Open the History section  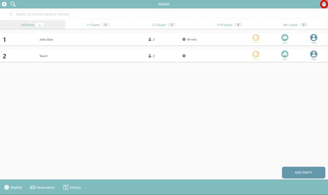pos(72,187)
